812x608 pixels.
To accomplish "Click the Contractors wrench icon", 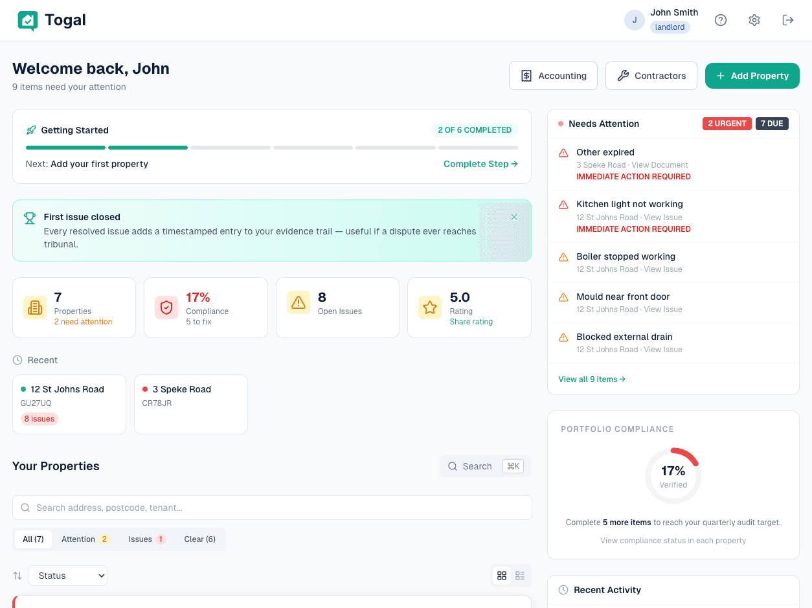I will coord(623,76).
